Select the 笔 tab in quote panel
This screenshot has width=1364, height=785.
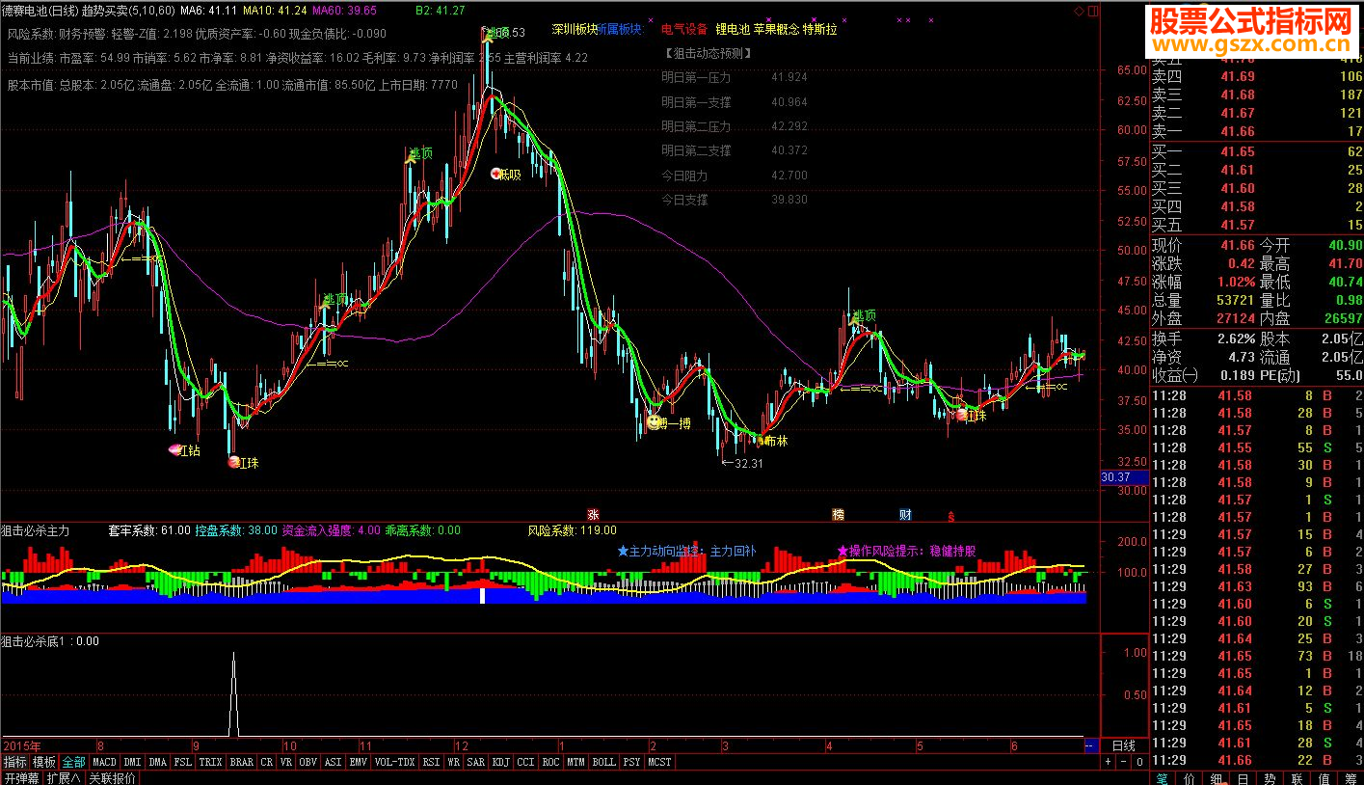coord(1163,777)
